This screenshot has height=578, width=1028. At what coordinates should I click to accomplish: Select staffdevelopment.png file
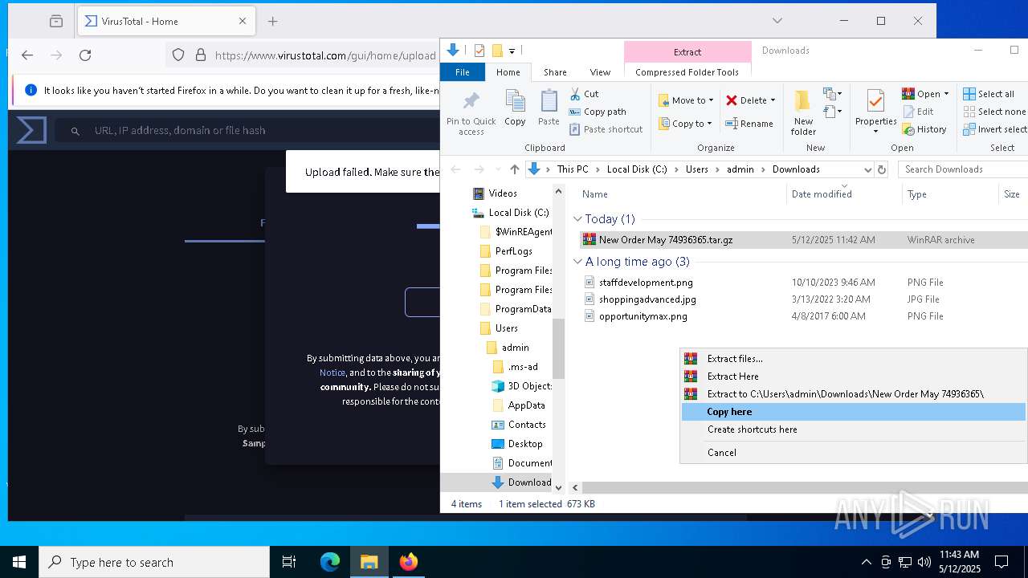click(646, 283)
